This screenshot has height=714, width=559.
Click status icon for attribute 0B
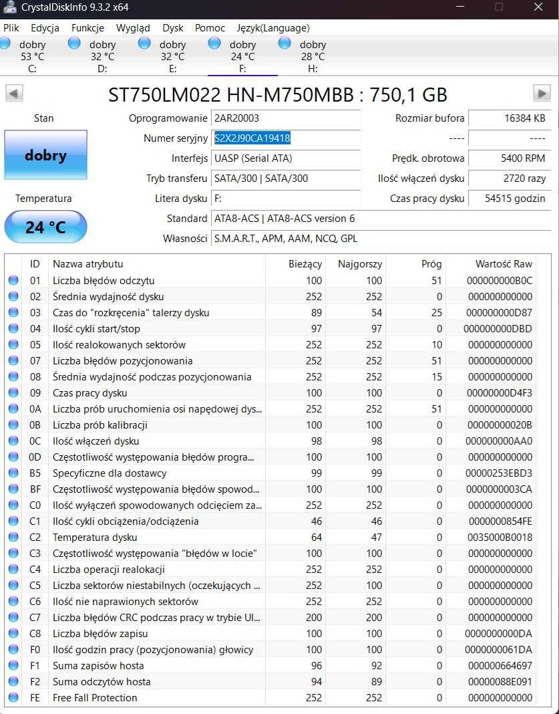(x=13, y=425)
